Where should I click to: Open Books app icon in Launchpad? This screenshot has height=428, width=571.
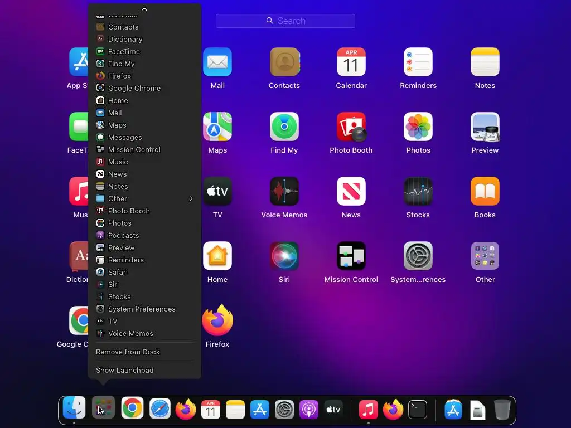click(x=485, y=191)
